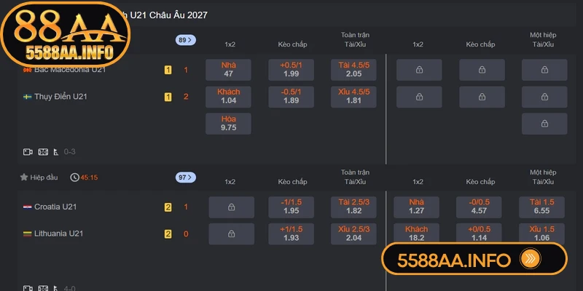Click the clock icon beside 45:15

(74, 177)
